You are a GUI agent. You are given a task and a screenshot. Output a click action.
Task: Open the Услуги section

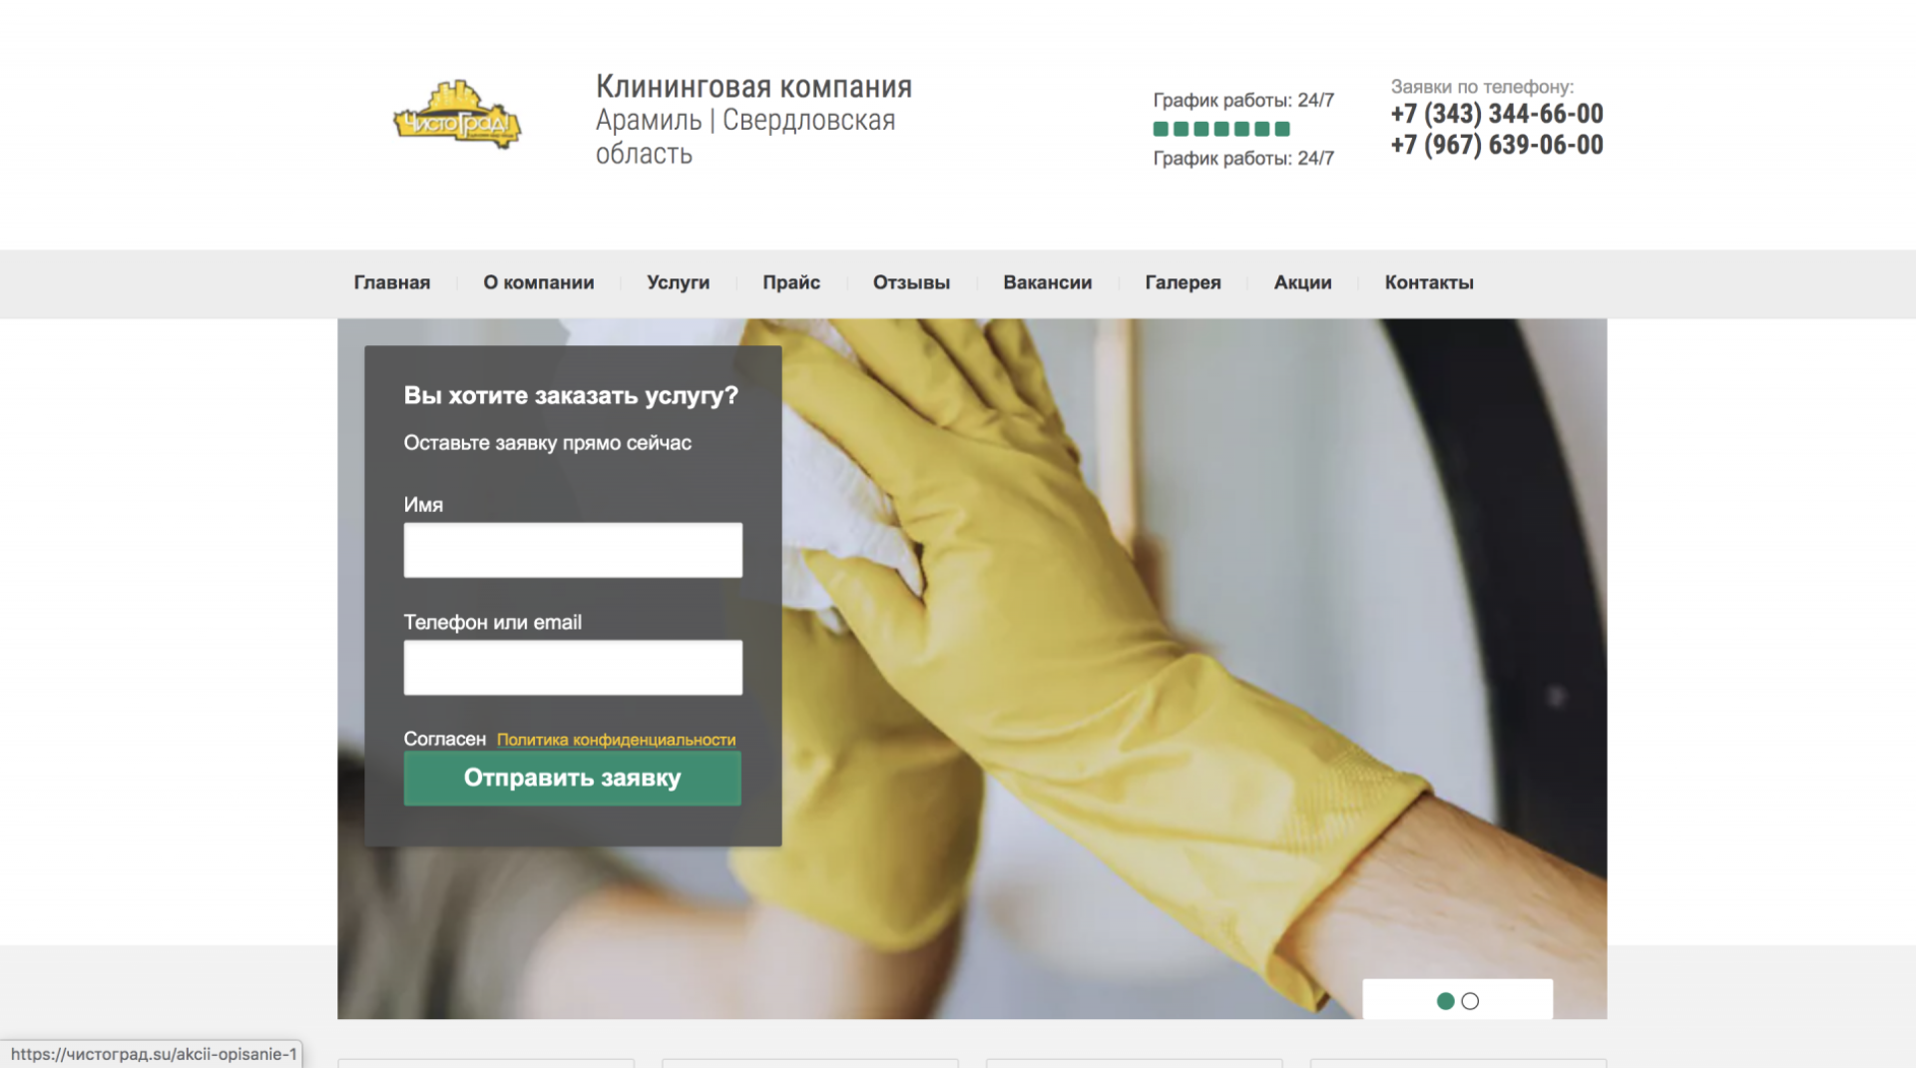[x=678, y=282]
